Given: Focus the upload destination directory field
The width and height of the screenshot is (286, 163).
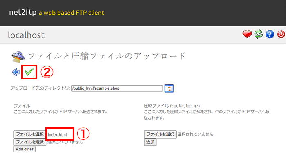Looking at the screenshot, I should click(x=116, y=88).
